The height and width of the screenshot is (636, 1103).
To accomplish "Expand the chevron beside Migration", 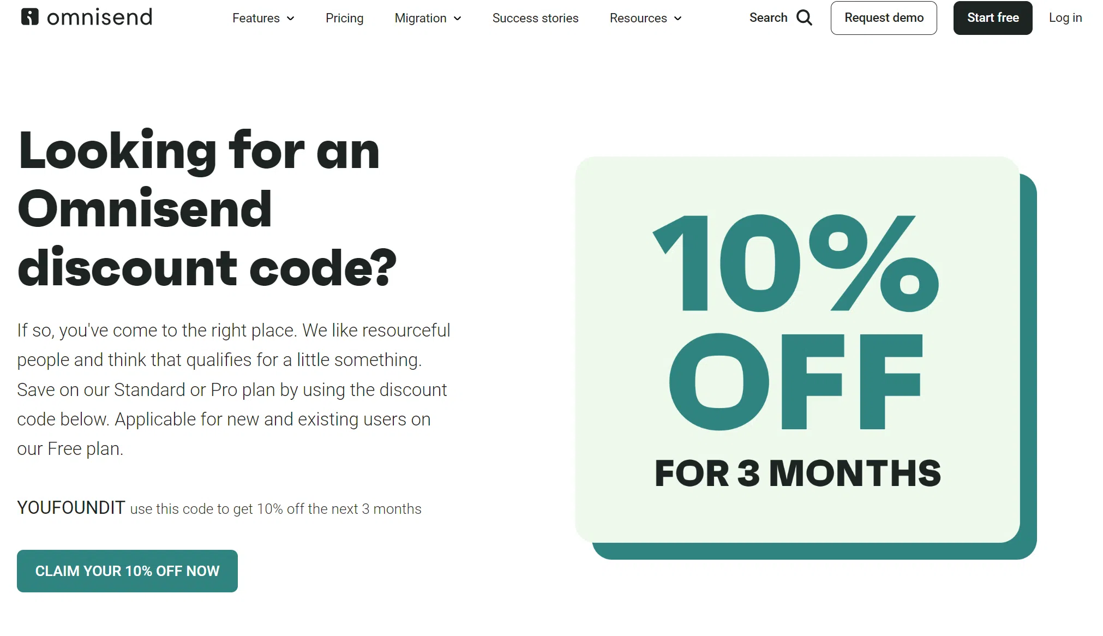I will coord(458,19).
